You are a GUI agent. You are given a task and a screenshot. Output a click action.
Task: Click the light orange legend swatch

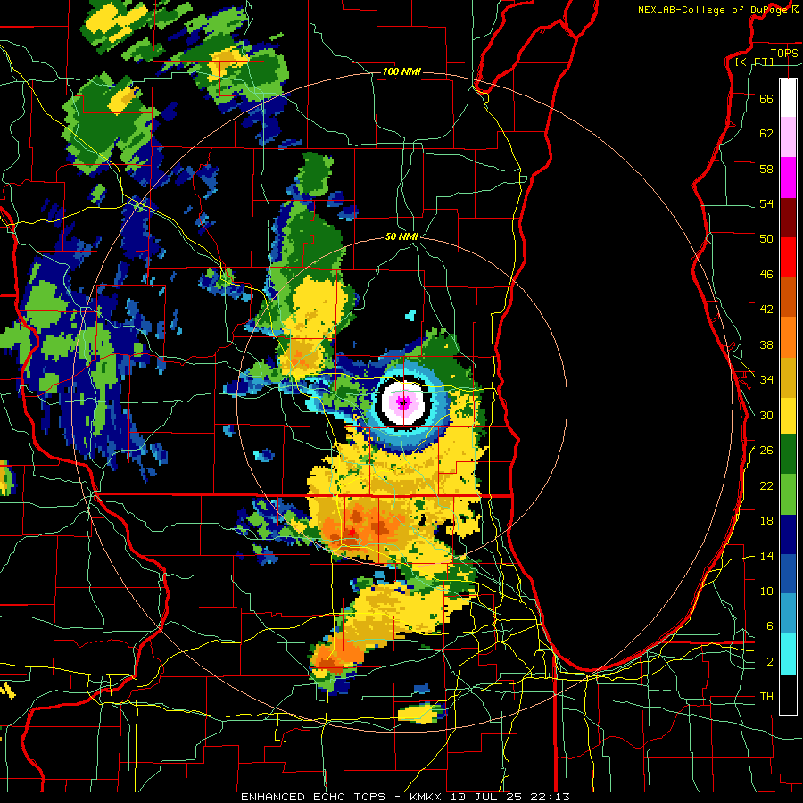788,337
